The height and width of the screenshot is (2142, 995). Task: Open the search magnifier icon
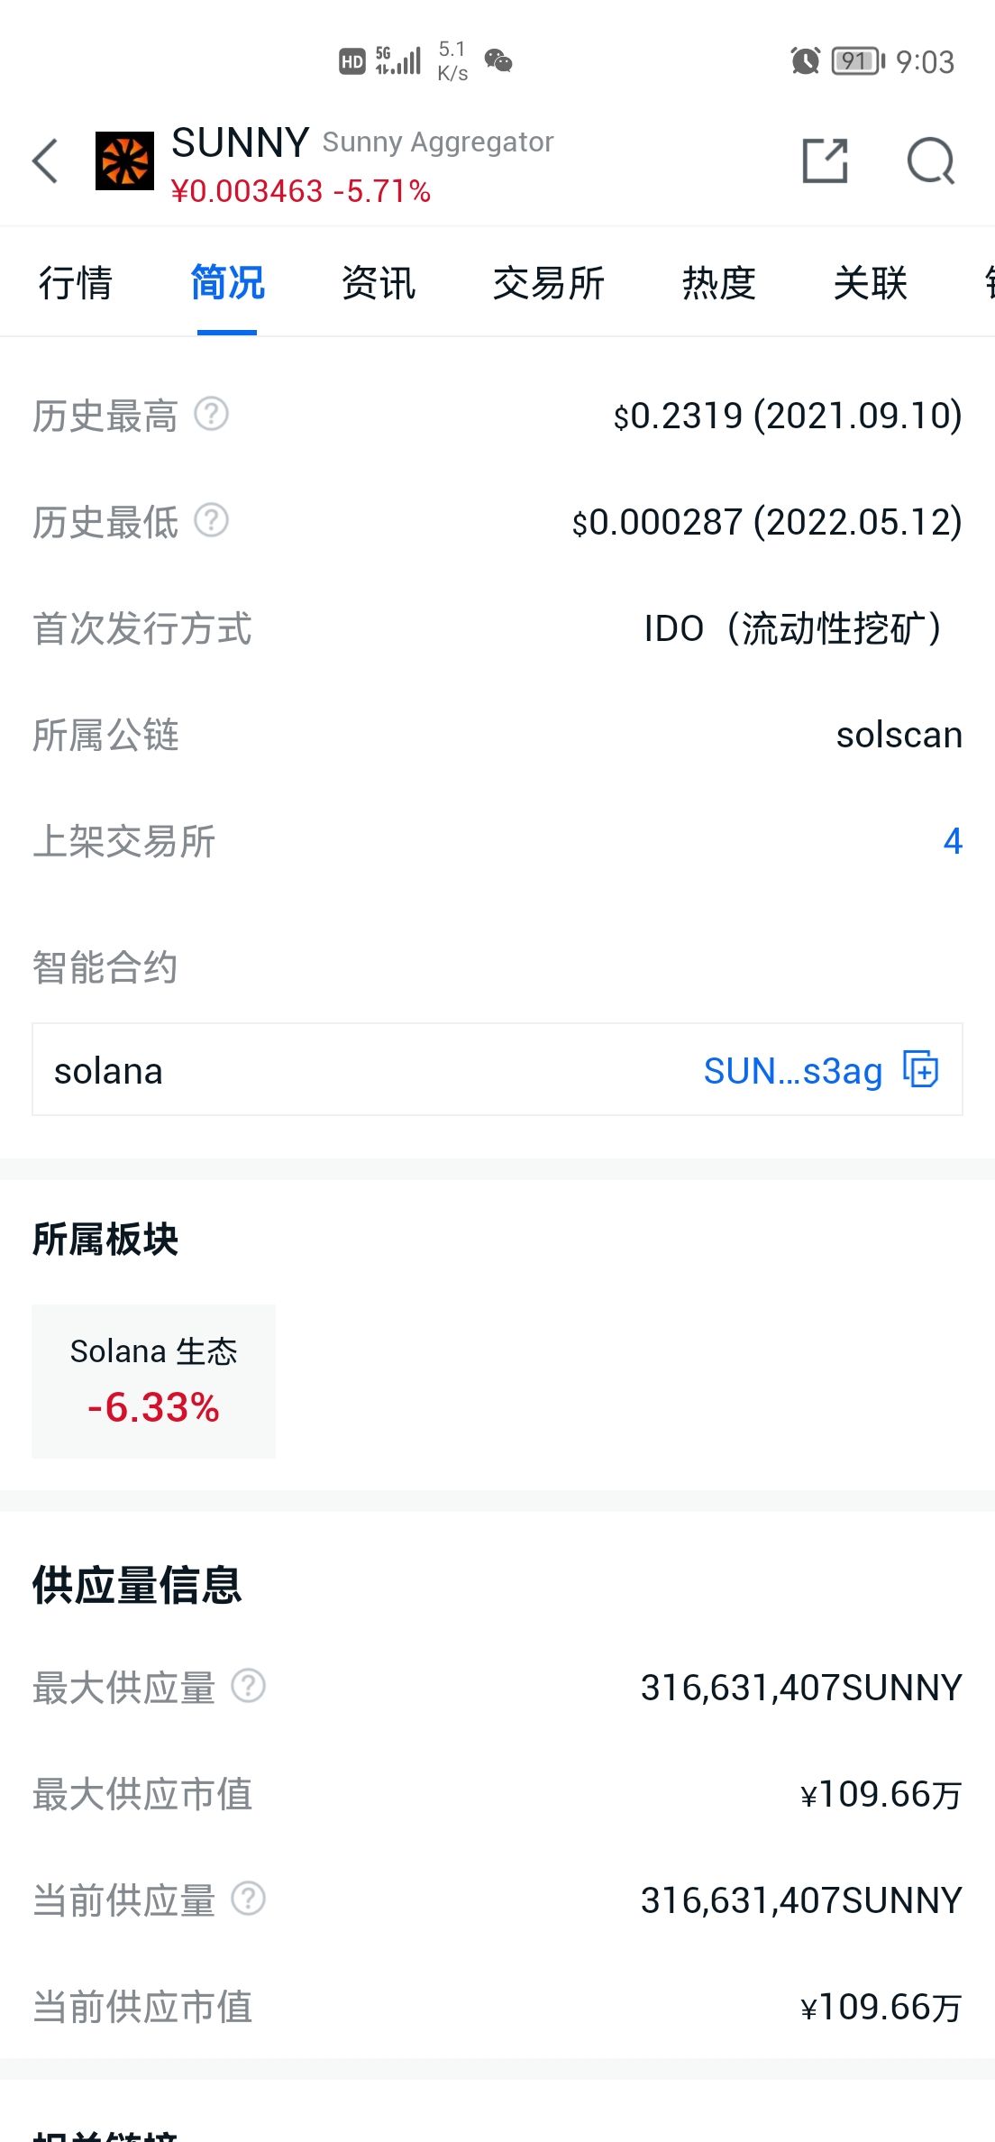coord(931,161)
